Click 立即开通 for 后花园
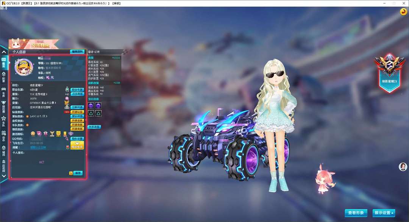 click(x=77, y=107)
